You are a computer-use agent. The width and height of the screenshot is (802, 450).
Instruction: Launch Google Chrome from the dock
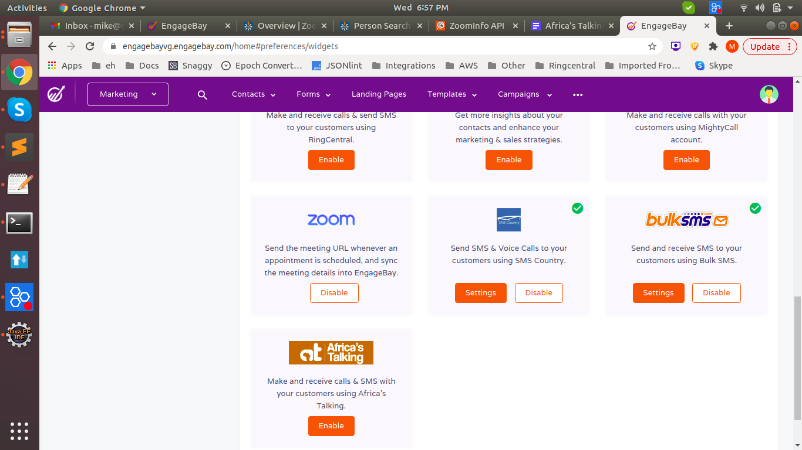(19, 73)
